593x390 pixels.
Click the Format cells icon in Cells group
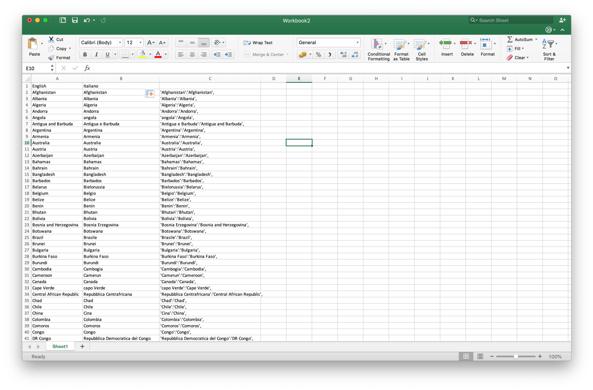(x=486, y=43)
